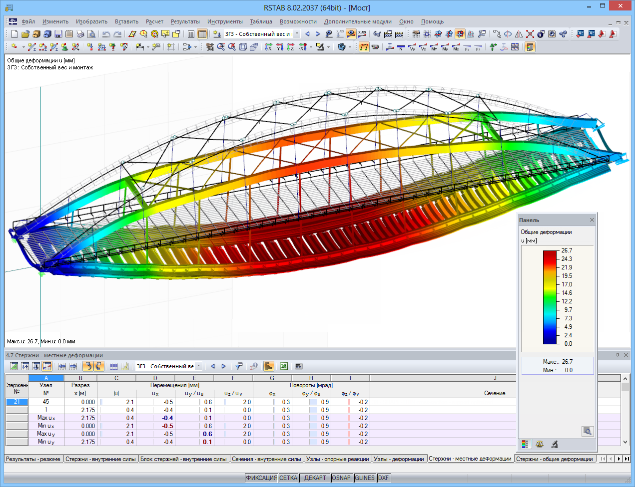Image resolution: width=635 pixels, height=487 pixels.
Task: Switch to the Результаты - резюме tab
Action: (x=33, y=459)
